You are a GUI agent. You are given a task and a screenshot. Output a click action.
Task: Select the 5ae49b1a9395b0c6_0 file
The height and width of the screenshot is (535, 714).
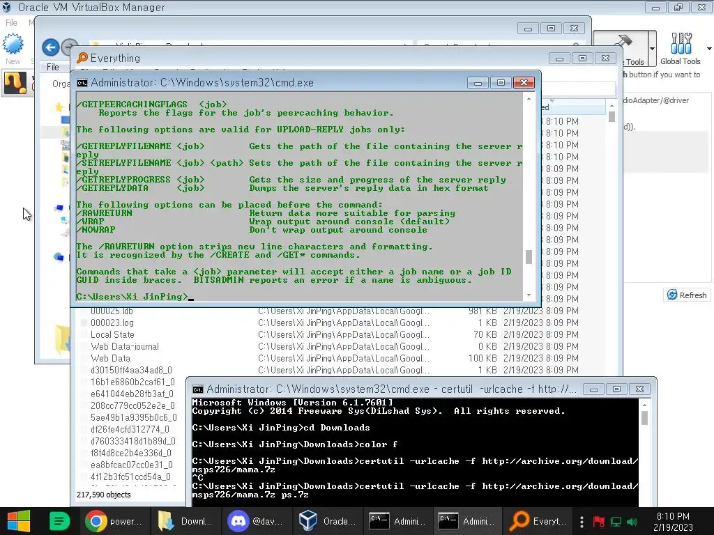133,417
